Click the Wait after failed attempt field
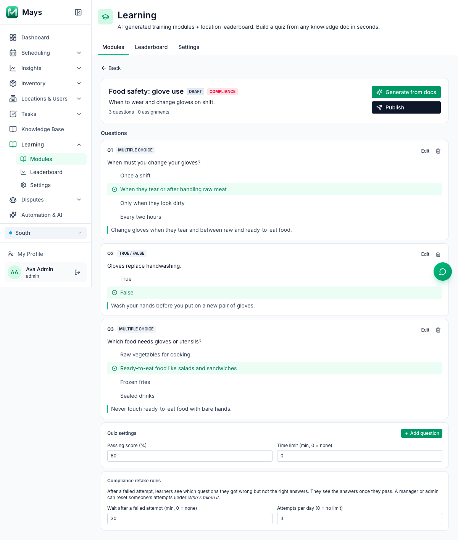Viewport: 458px width, 540px height. click(190, 519)
